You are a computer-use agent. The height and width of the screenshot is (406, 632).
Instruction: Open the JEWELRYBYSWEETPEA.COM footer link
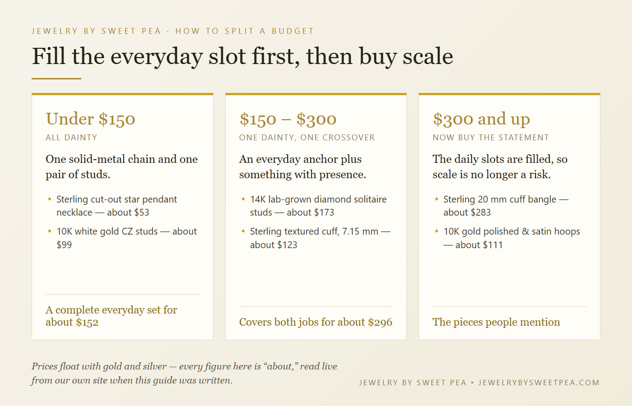pos(539,383)
